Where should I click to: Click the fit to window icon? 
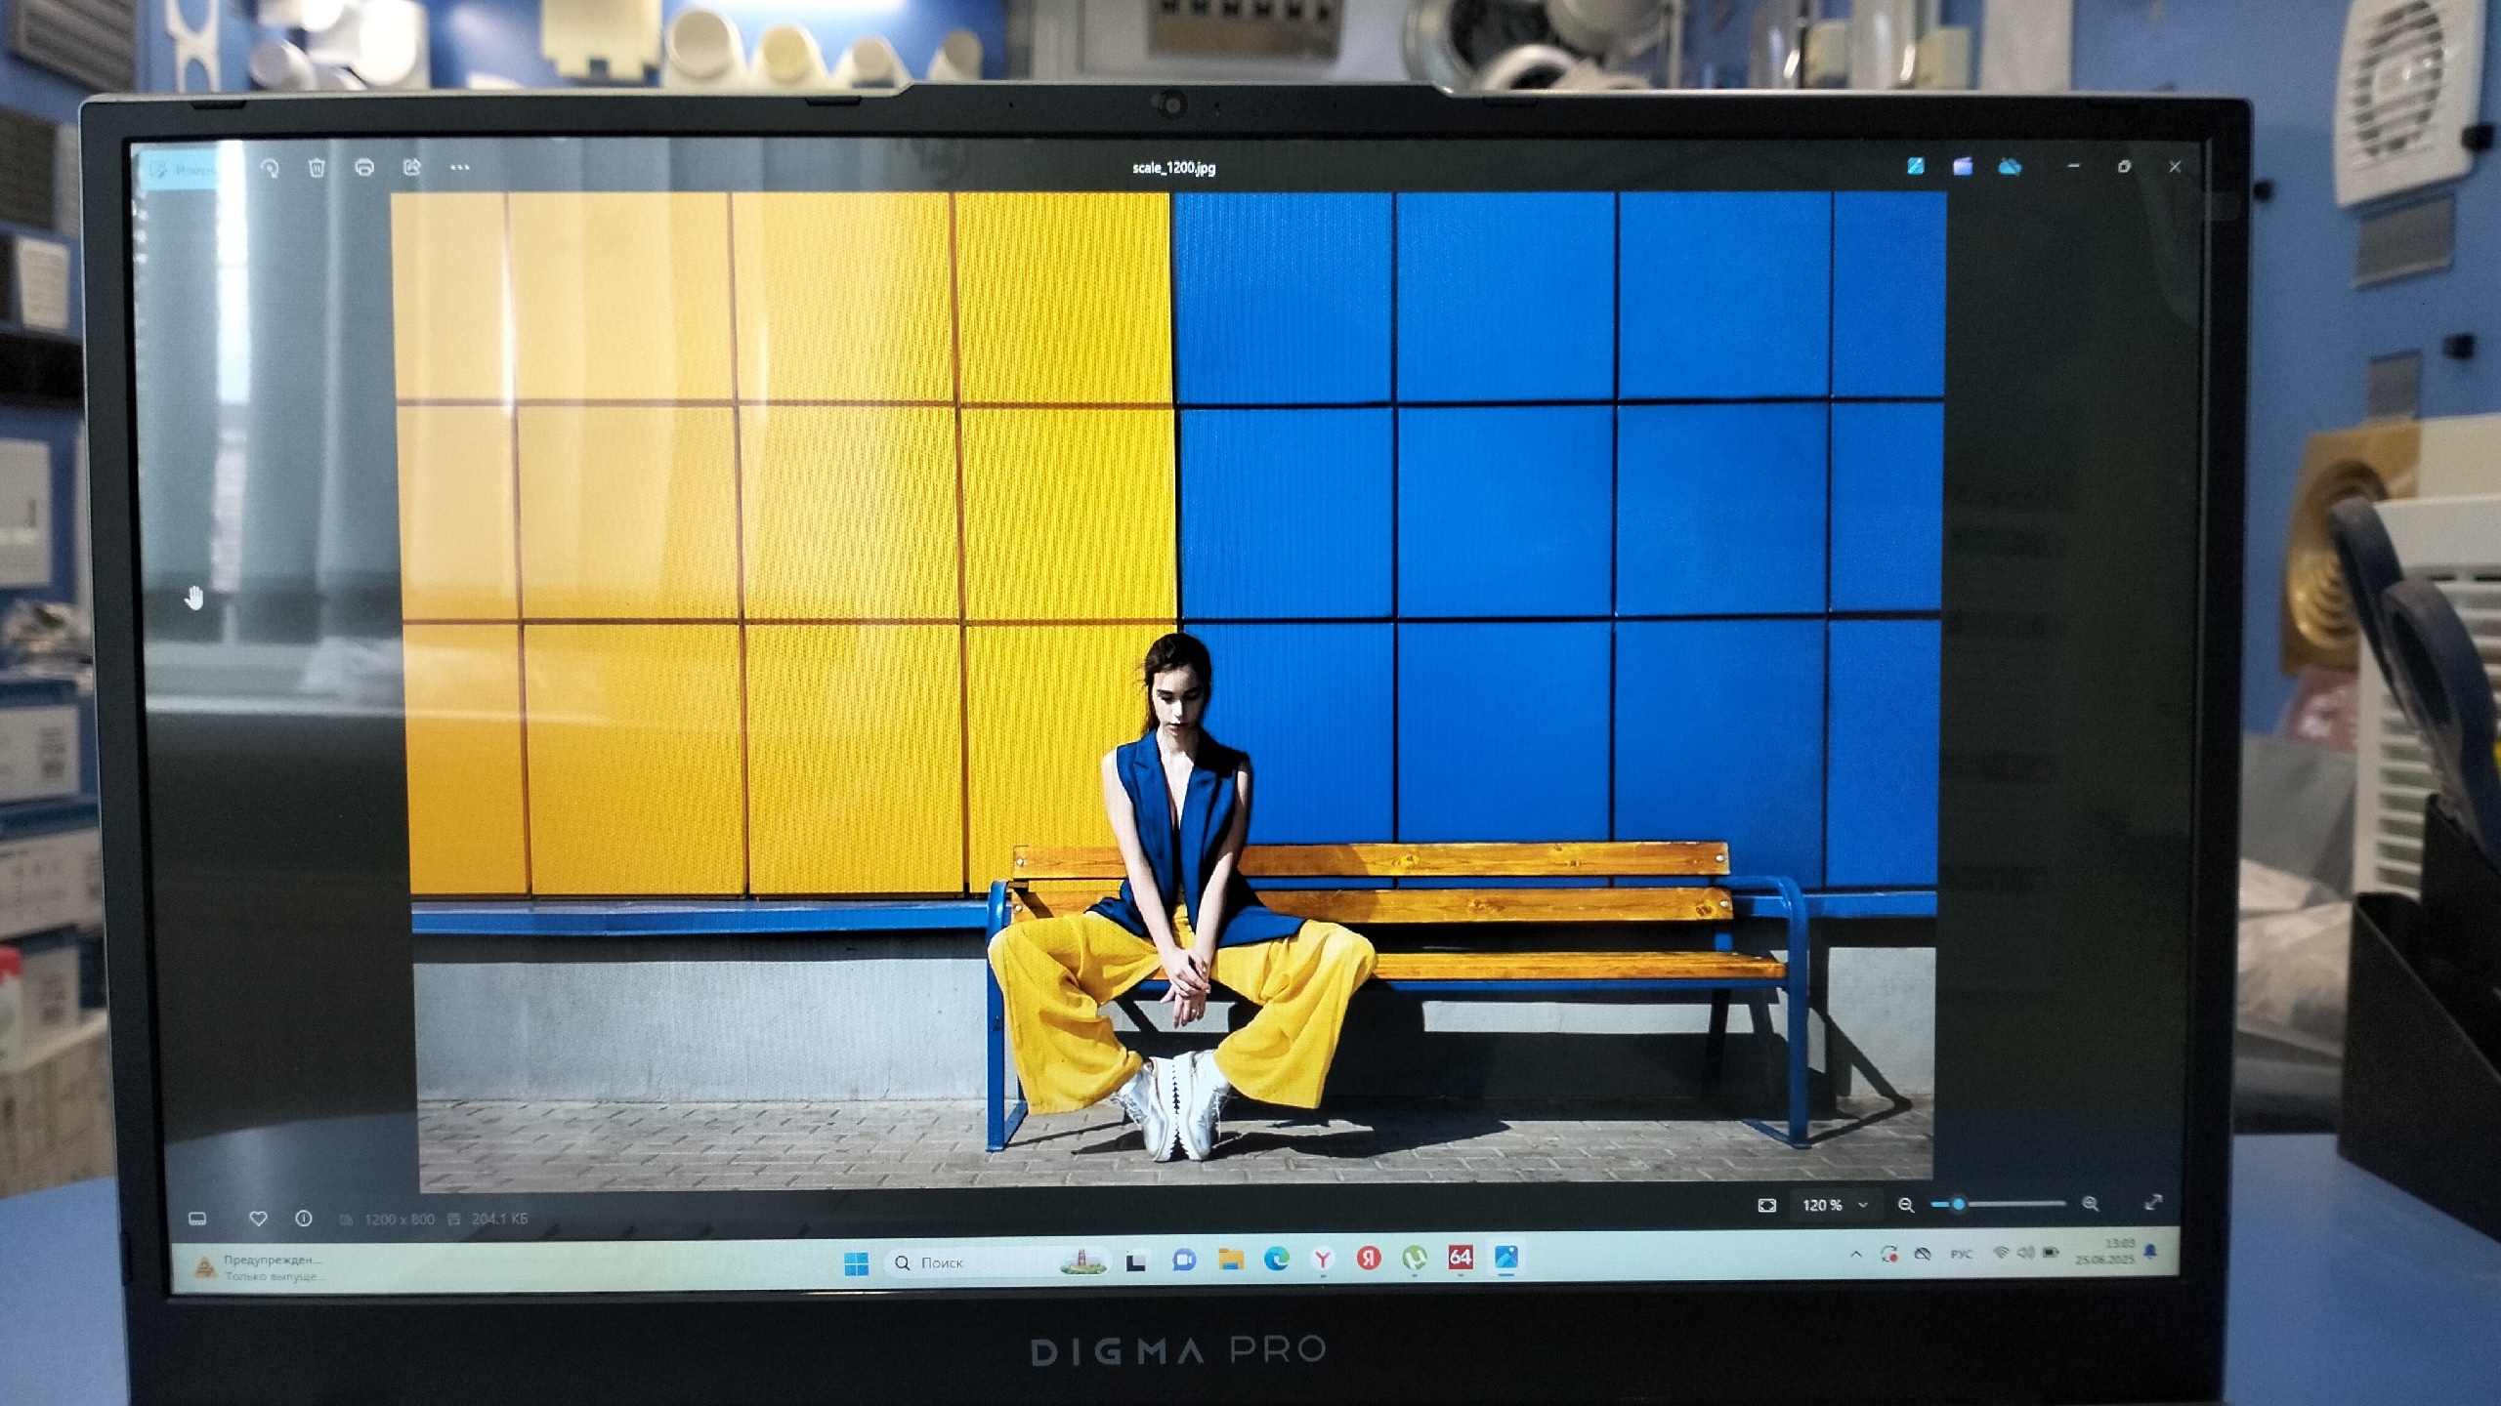(1766, 1206)
